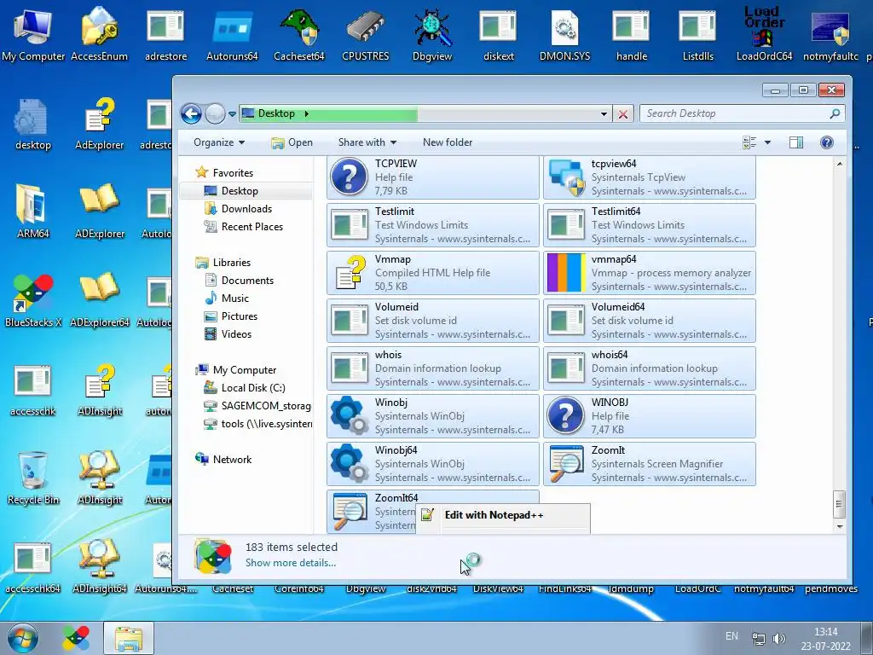Viewport: 873px width, 655px height.
Task: Click the New folder button
Action: [x=448, y=142]
